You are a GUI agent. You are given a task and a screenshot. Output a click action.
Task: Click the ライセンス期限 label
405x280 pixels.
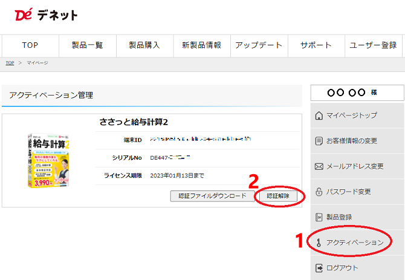(123, 175)
